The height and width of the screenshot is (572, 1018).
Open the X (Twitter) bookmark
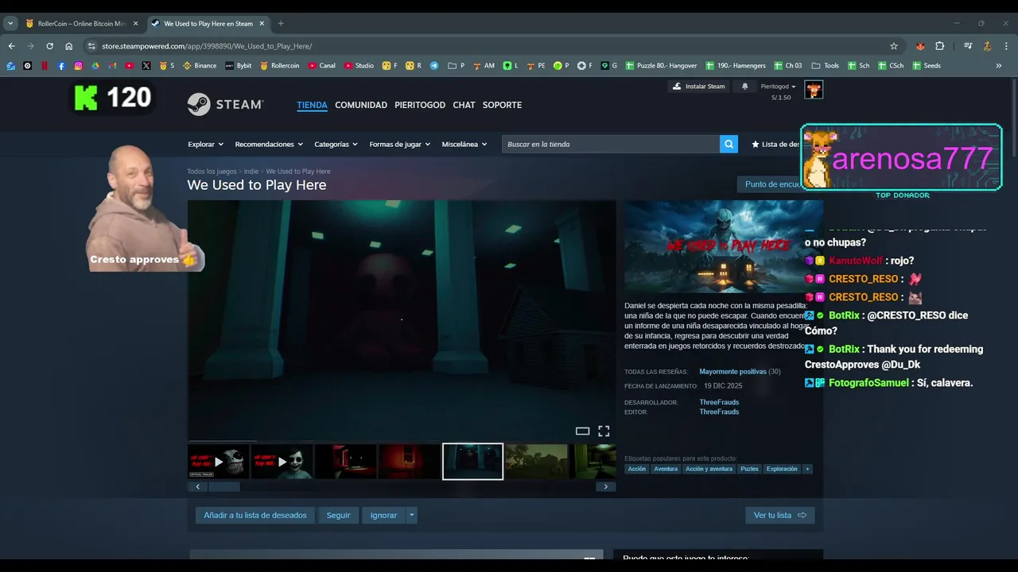point(146,66)
